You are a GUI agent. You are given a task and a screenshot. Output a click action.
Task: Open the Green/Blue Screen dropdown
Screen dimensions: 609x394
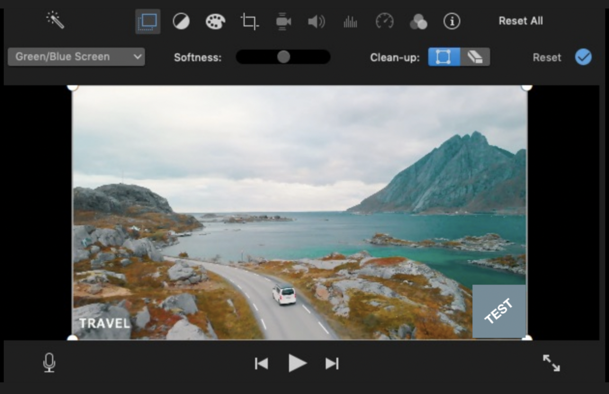76,57
